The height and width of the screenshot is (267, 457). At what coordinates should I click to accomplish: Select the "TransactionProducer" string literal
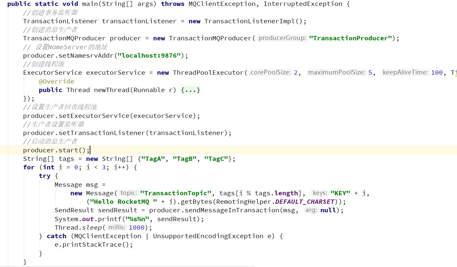[x=350, y=38]
